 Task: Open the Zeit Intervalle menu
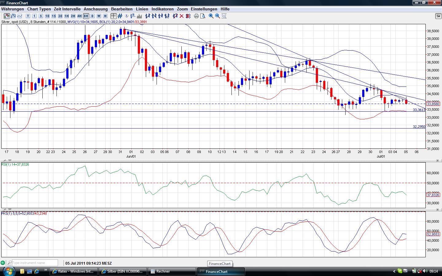point(67,9)
